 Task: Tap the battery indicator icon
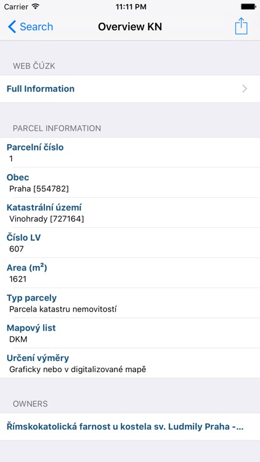point(248,7)
